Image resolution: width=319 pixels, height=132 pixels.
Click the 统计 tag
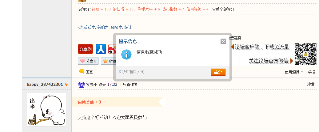point(128,27)
